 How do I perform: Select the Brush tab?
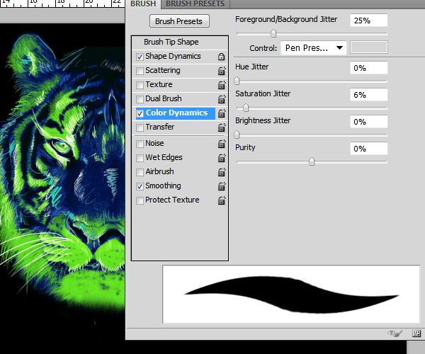[x=143, y=4]
